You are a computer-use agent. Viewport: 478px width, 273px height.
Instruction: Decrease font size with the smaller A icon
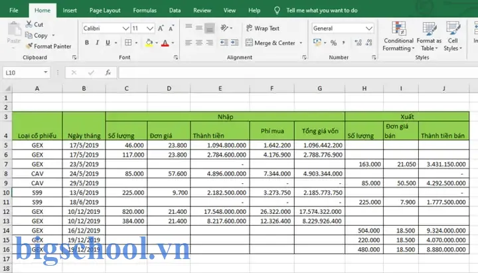[x=171, y=29]
